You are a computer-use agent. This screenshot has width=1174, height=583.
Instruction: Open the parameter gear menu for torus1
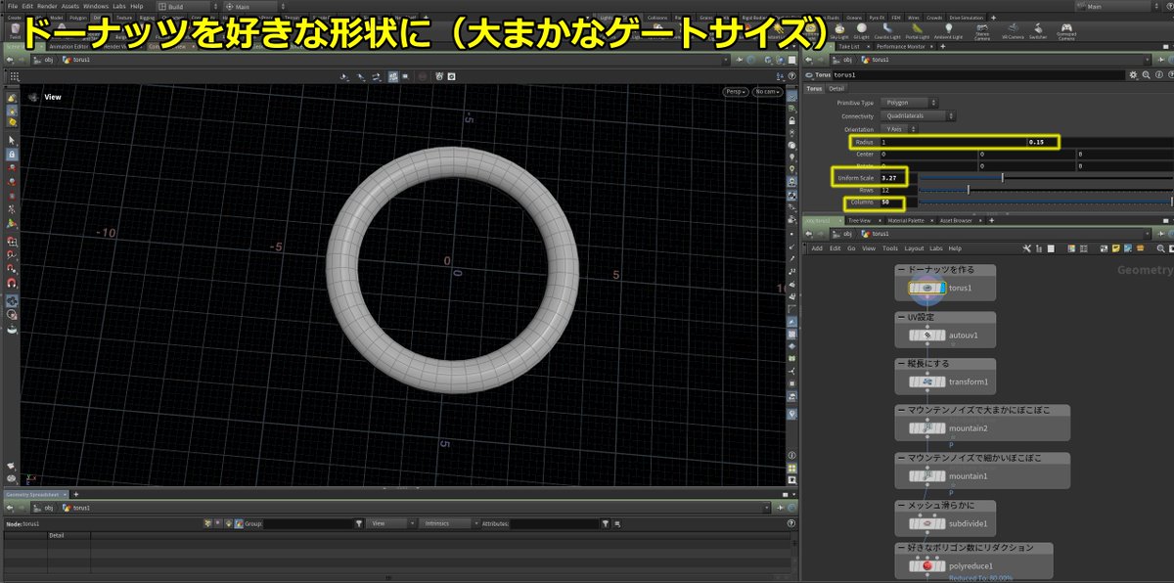click(1132, 73)
